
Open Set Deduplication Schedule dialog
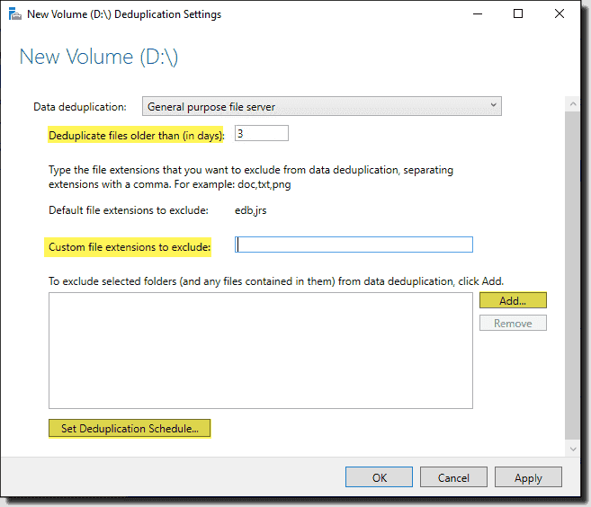coord(130,428)
